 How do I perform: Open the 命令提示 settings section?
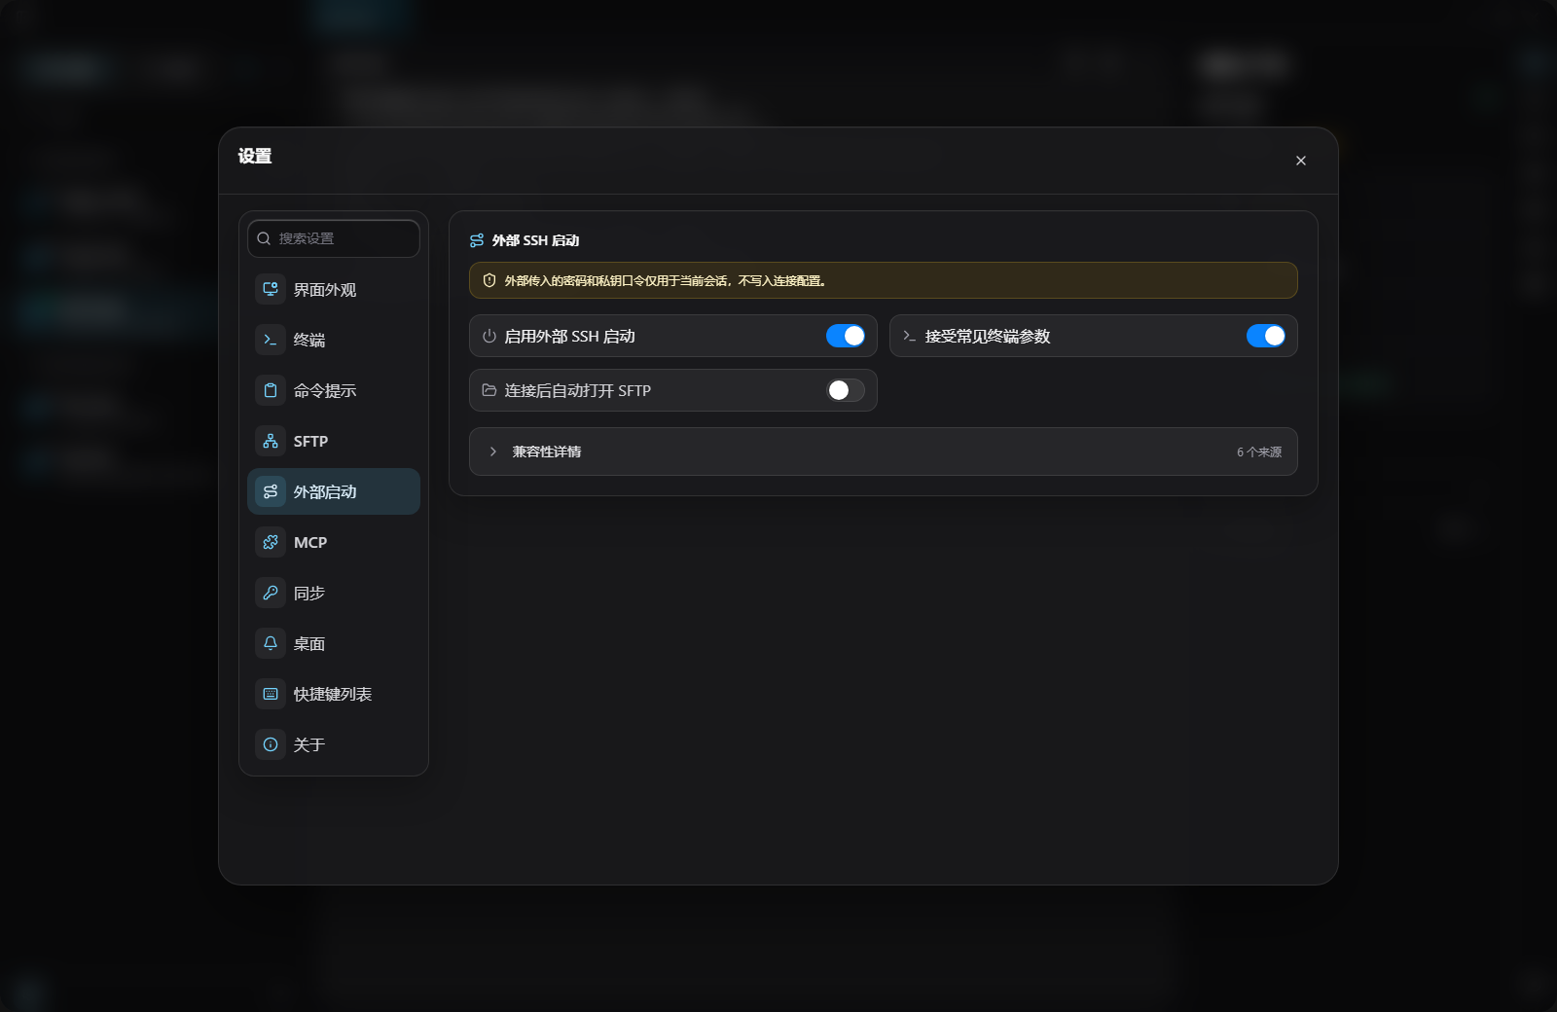[x=334, y=390]
